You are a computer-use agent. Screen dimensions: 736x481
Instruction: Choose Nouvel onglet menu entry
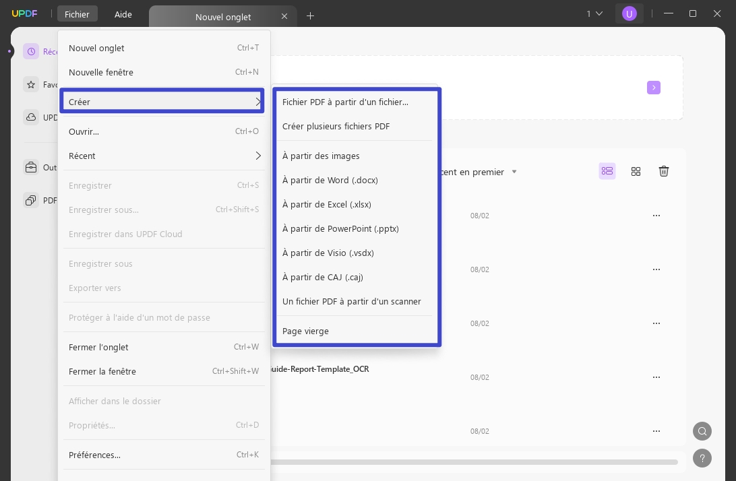(x=164, y=48)
